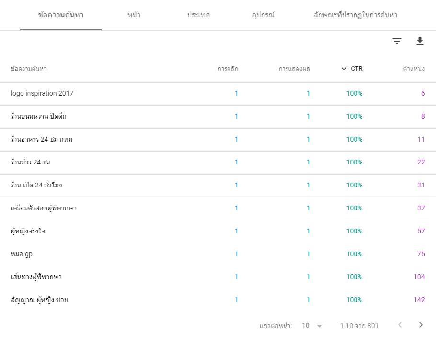Click the download export icon
Screen dimensions: 436x339
pos(420,41)
